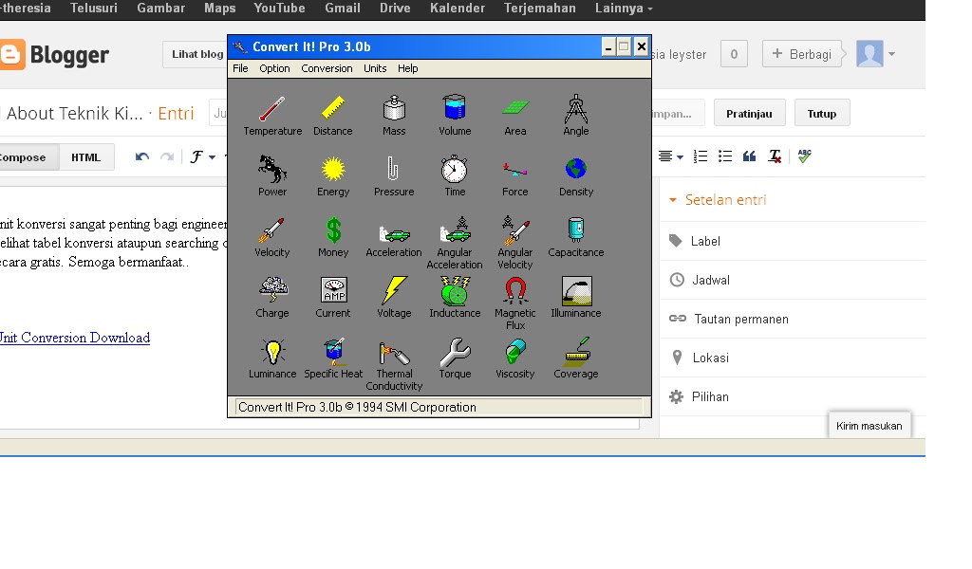Viewport: 972px width, 569px height.
Task: Collapse the Setelan entri section
Action: [x=718, y=200]
